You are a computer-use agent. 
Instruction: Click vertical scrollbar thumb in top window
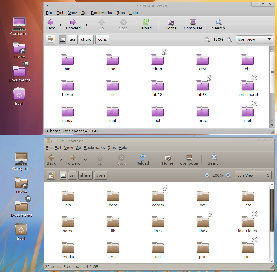272,72
